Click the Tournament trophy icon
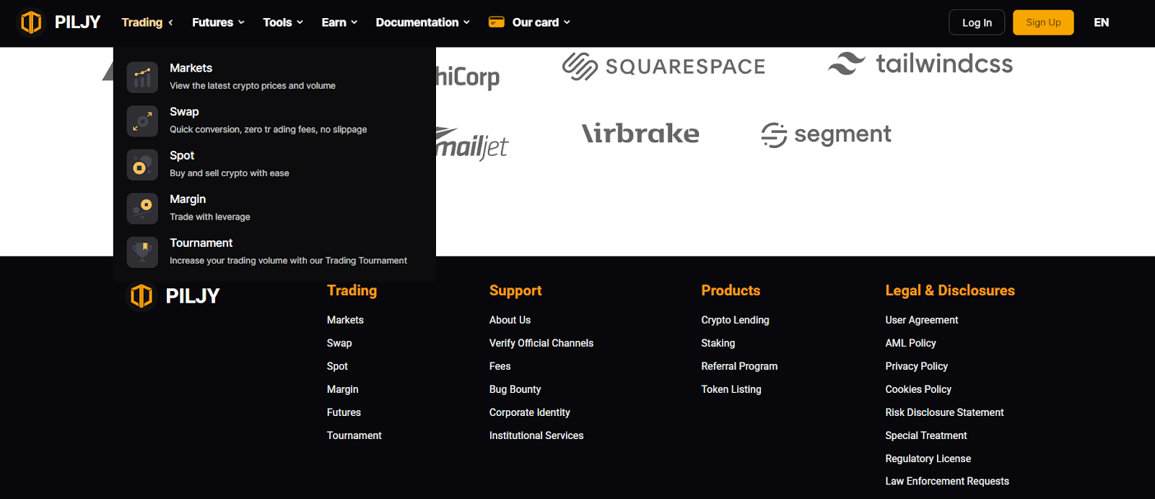The width and height of the screenshot is (1155, 499). click(142, 252)
